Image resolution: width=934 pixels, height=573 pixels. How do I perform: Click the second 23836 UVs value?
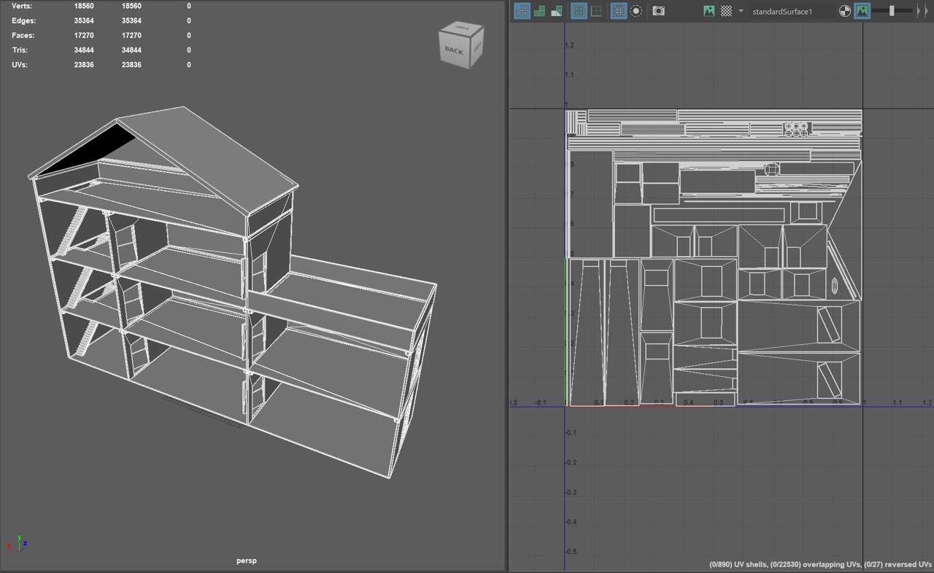[131, 65]
